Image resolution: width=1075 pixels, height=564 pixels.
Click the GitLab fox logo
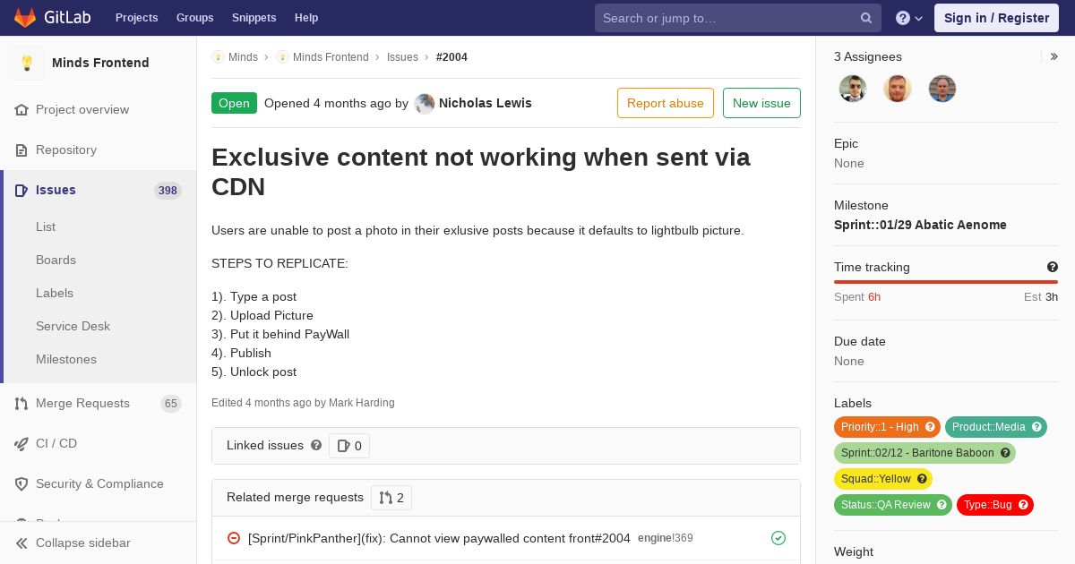(25, 17)
